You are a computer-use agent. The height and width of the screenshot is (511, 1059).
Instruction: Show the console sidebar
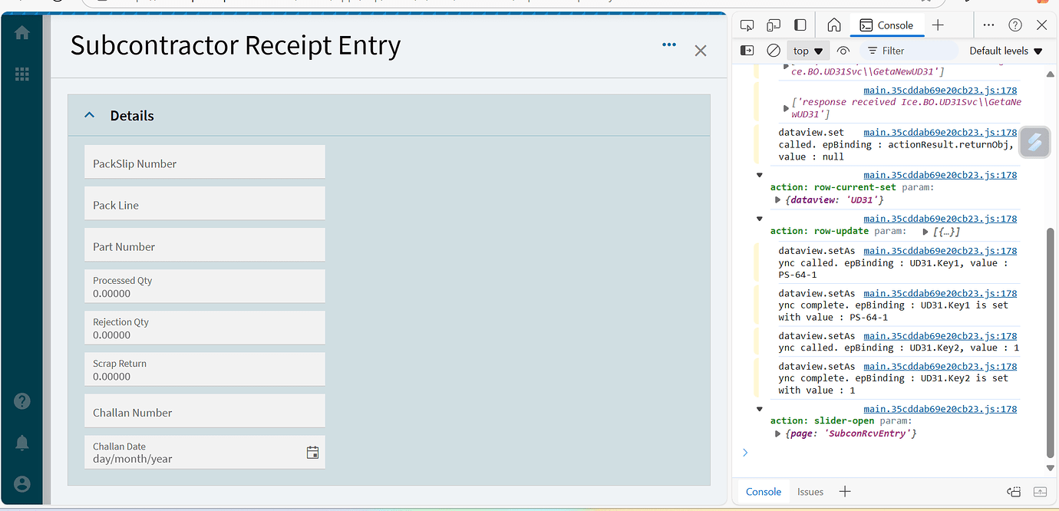[747, 50]
